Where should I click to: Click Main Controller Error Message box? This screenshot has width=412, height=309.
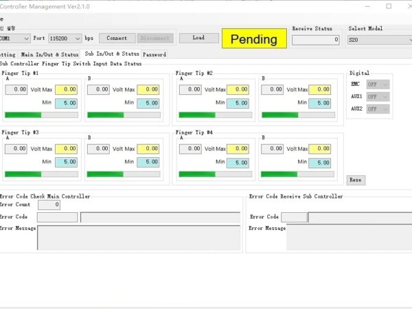pyautogui.click(x=139, y=238)
